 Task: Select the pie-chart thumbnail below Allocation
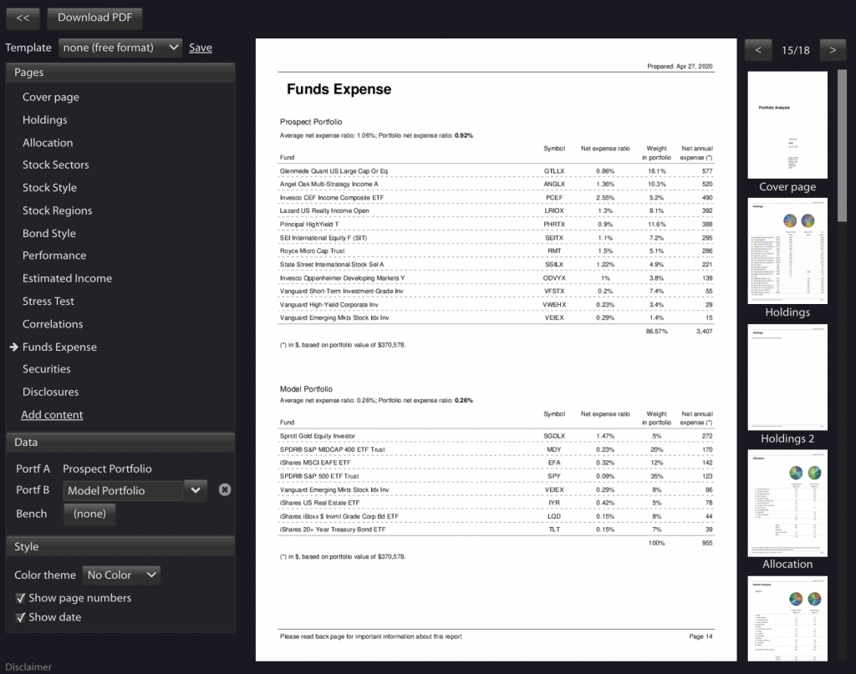click(x=787, y=618)
